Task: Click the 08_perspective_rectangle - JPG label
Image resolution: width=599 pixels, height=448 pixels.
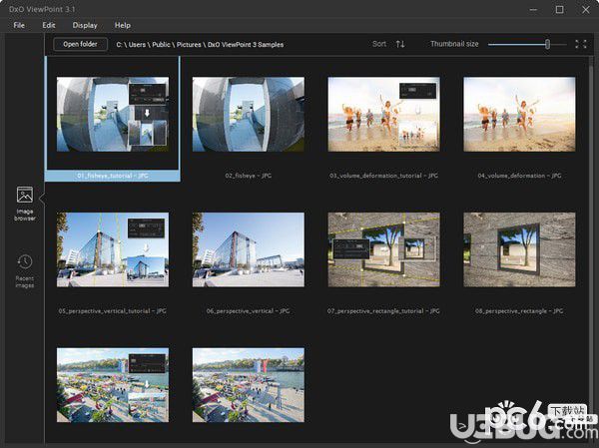Action: click(x=519, y=311)
